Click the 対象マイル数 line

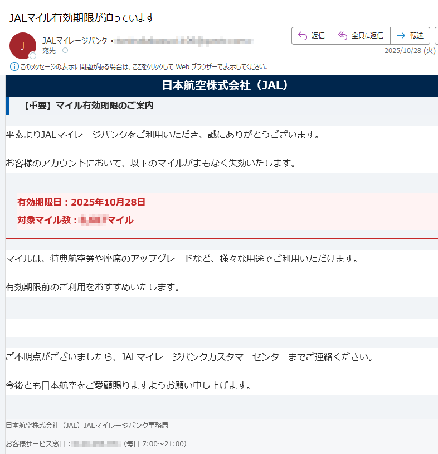pyautogui.click(x=75, y=220)
